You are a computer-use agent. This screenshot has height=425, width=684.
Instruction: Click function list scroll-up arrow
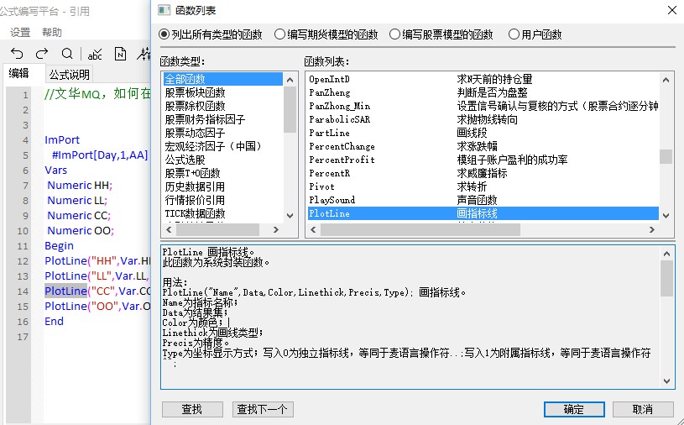point(666,80)
